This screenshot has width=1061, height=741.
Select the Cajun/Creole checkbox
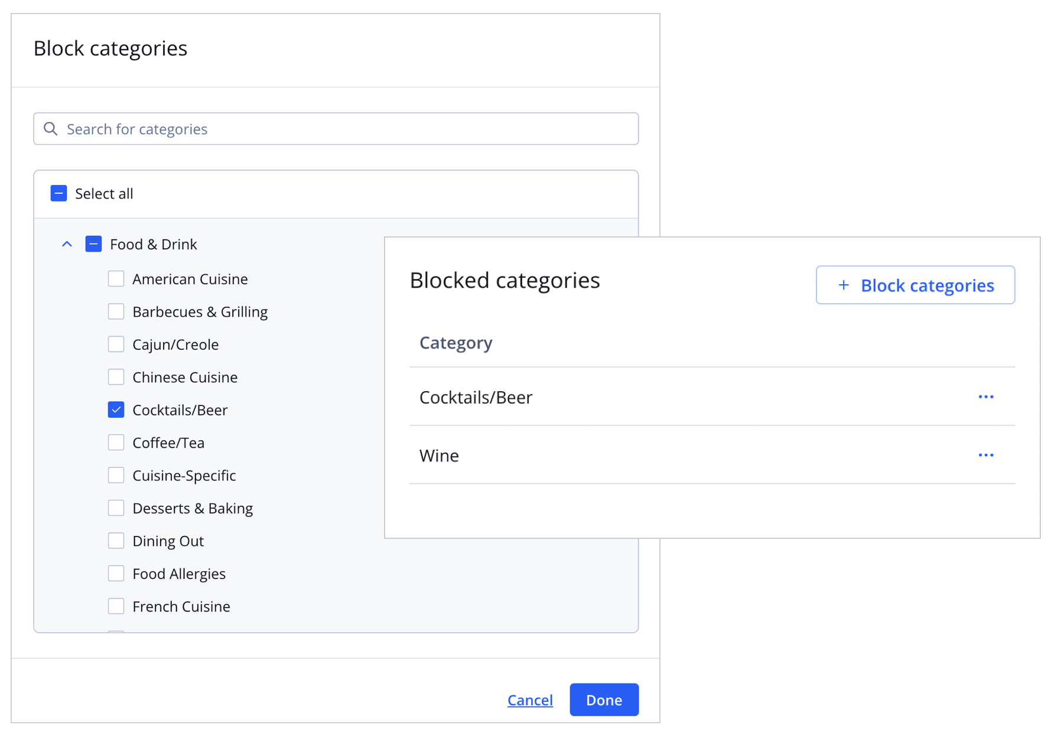coord(116,344)
